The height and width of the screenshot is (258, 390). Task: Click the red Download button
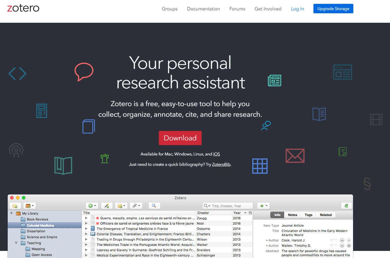click(x=180, y=138)
